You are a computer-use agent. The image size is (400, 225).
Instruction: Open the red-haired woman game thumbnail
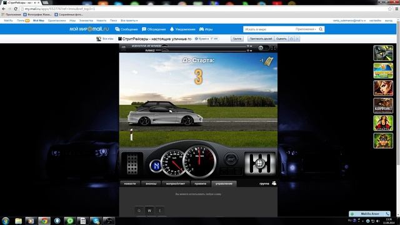coord(383,88)
